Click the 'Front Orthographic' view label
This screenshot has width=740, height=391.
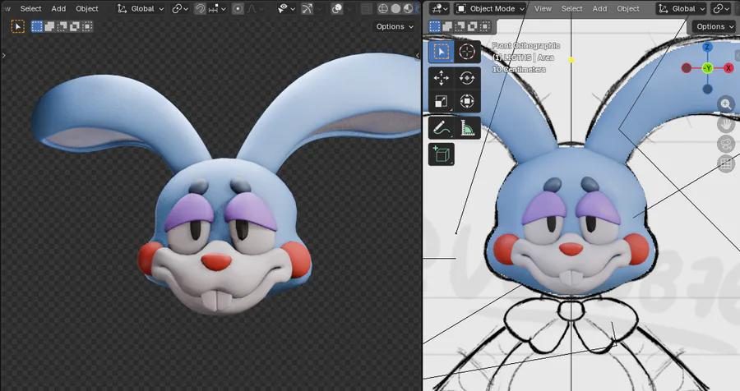525,46
